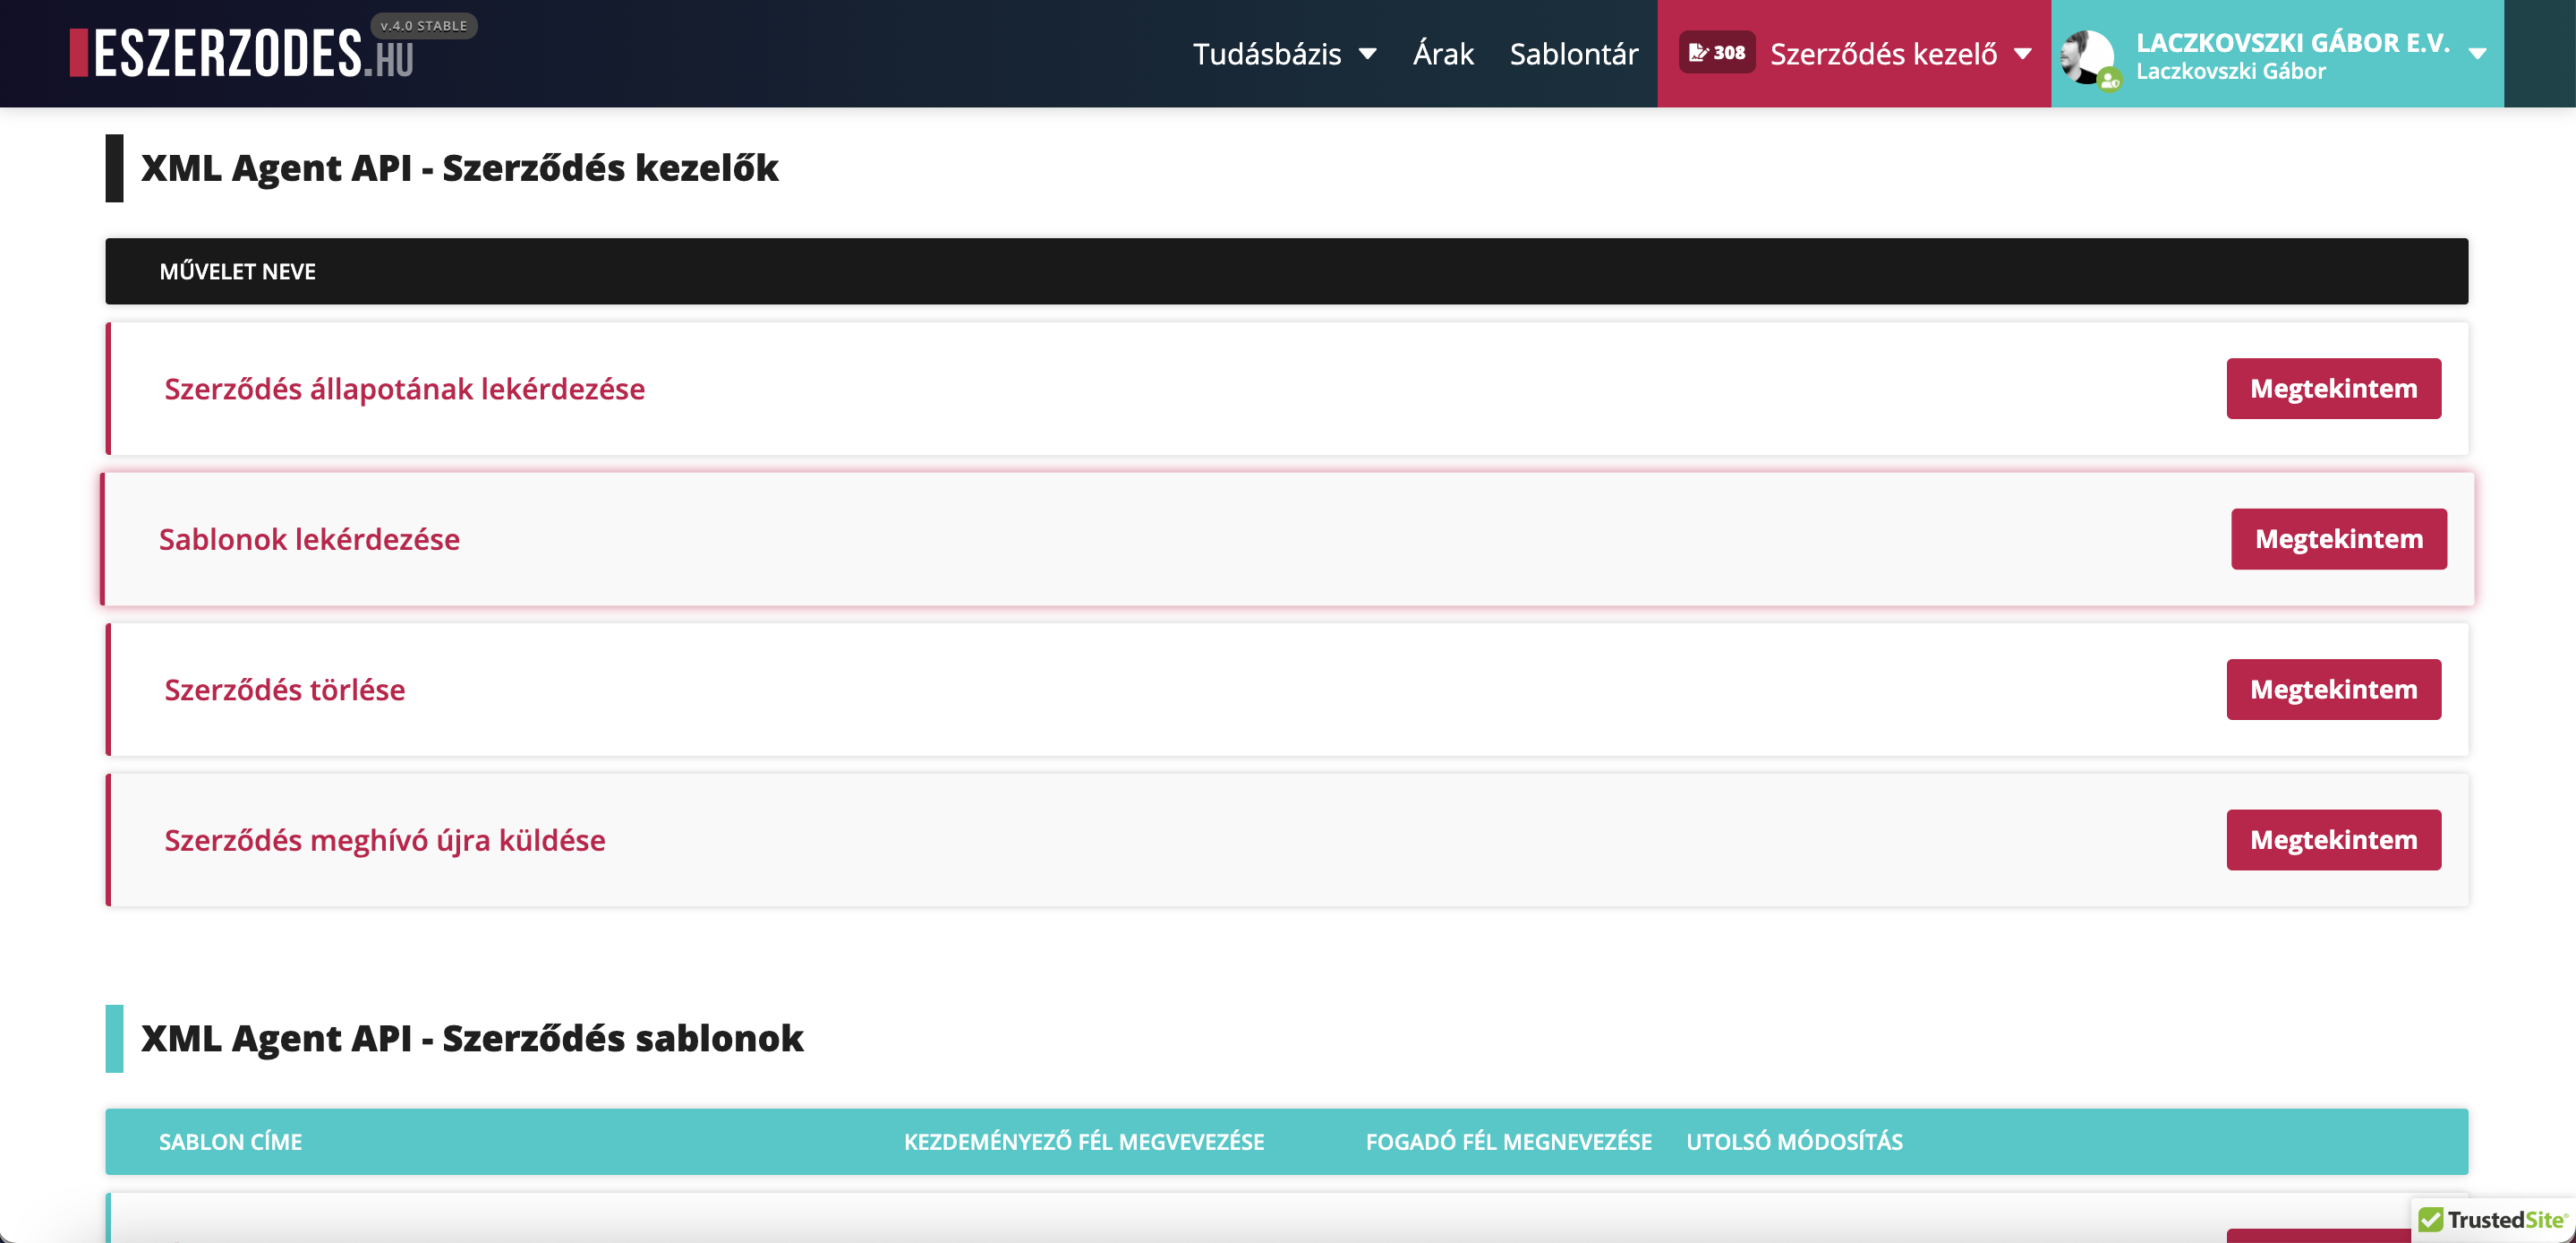
Task: Click the 308 contracts badge icon
Action: point(1716,53)
